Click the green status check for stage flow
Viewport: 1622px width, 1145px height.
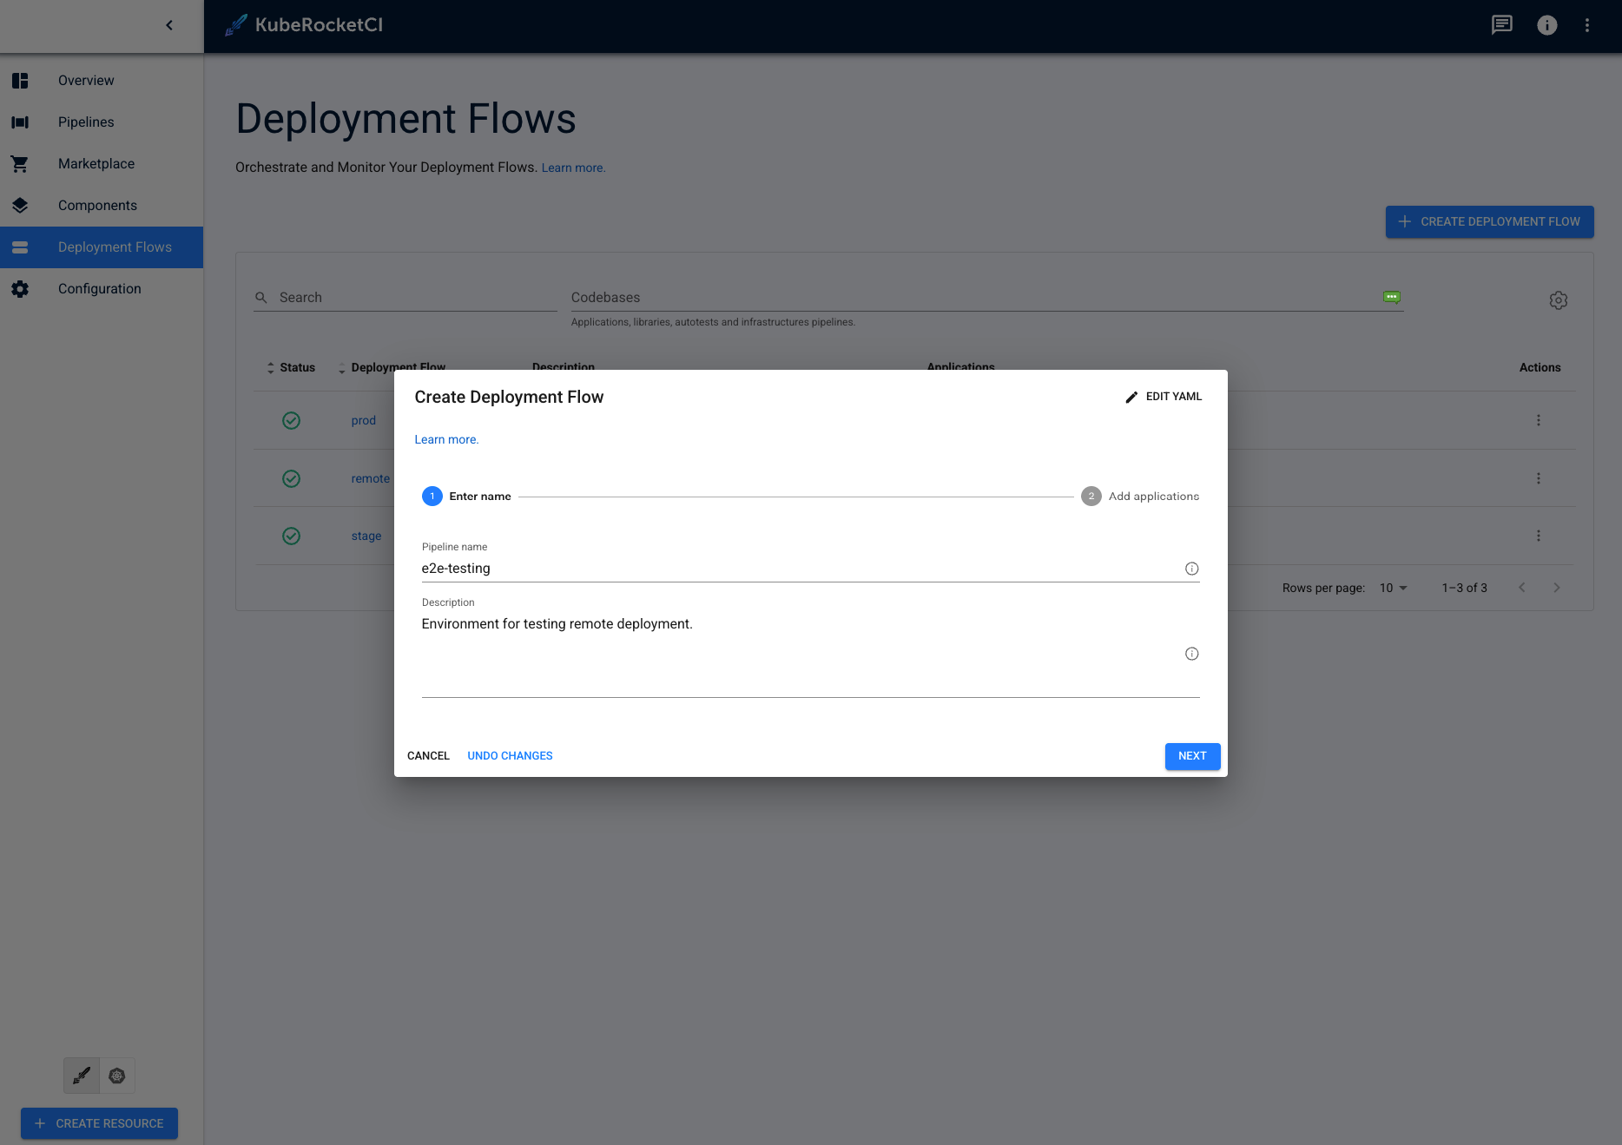point(291,536)
